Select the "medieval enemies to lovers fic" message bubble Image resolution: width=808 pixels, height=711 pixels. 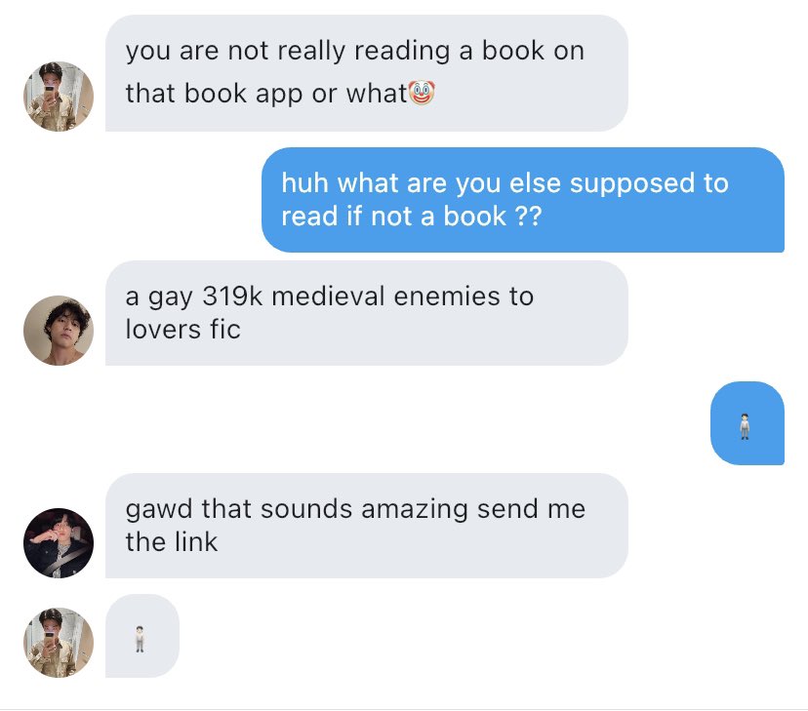367,313
